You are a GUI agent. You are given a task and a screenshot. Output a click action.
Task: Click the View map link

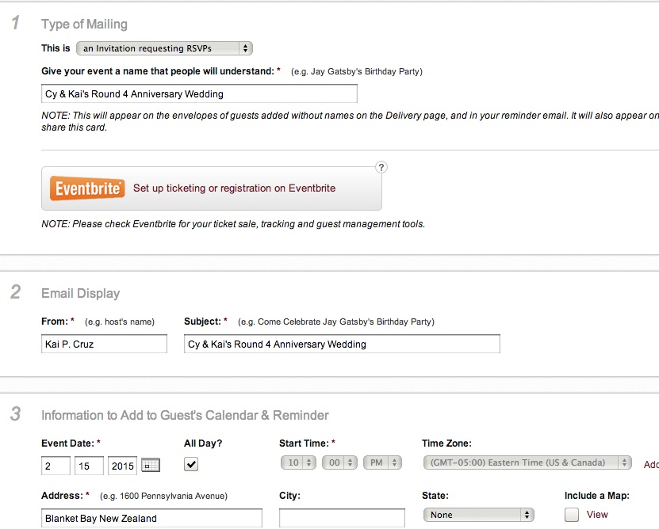597,515
